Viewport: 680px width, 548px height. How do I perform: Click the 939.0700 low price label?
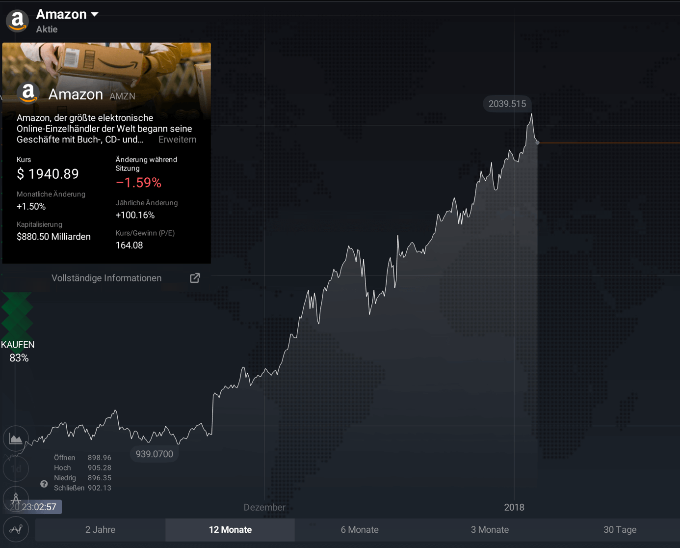point(154,454)
